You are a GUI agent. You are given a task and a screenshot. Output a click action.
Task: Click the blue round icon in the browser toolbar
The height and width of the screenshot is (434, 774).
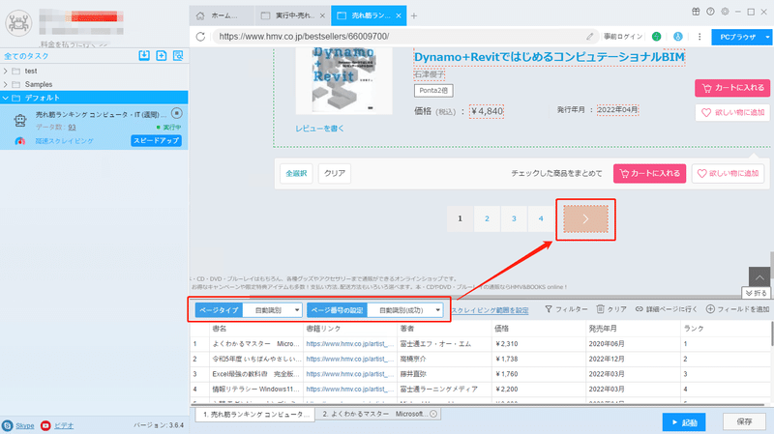(678, 37)
